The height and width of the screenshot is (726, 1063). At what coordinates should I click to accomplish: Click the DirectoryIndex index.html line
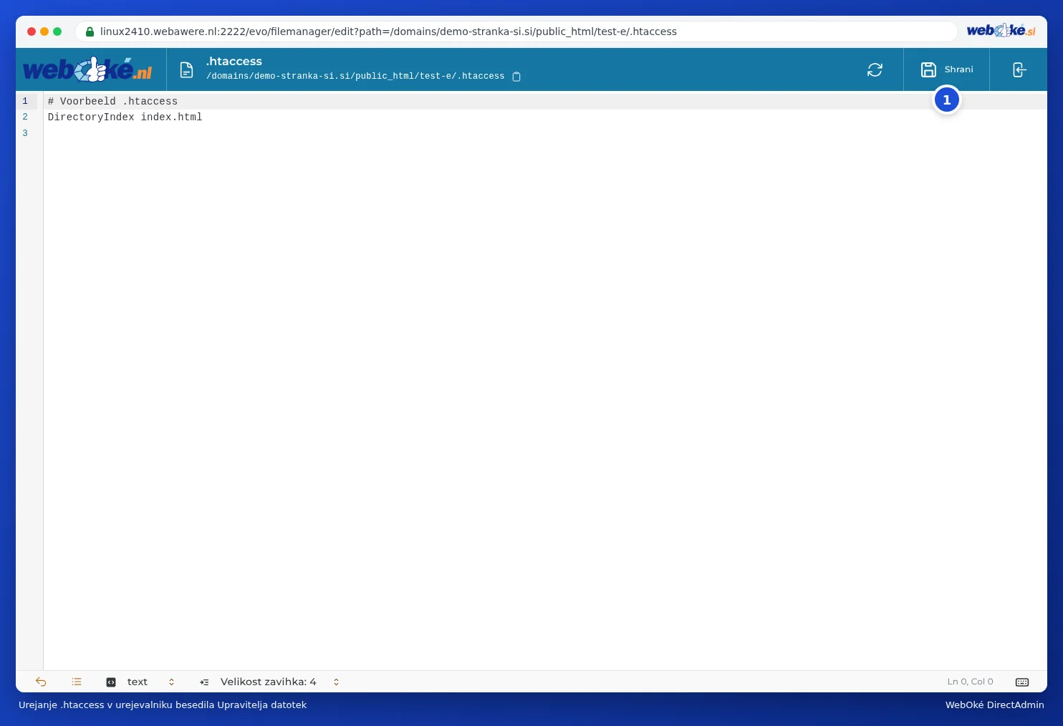pos(125,117)
